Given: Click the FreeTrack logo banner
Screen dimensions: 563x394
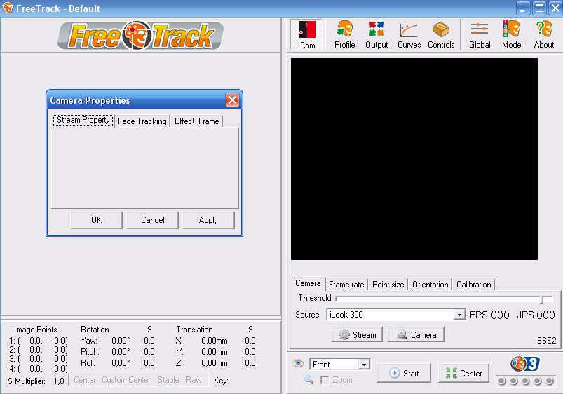Looking at the screenshot, I should [140, 35].
